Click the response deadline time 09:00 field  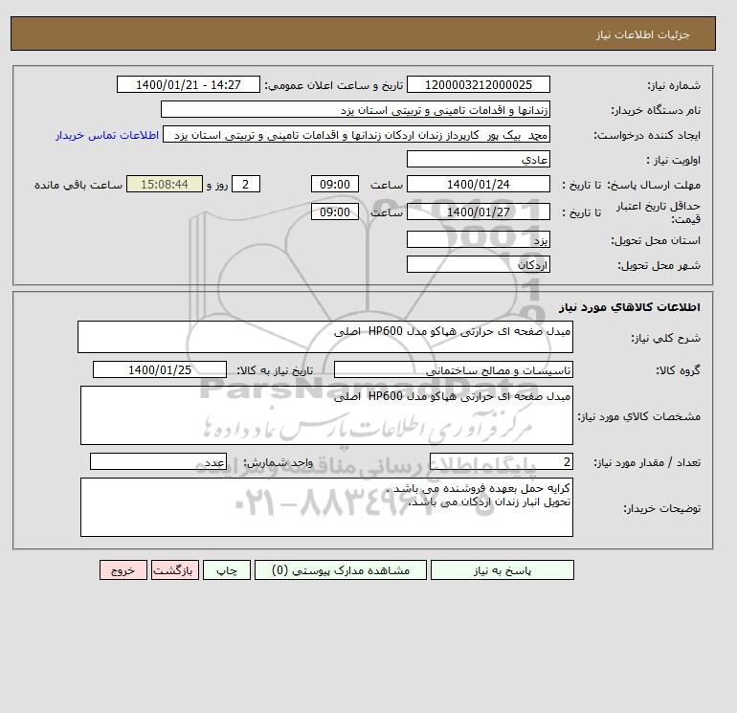(x=335, y=185)
